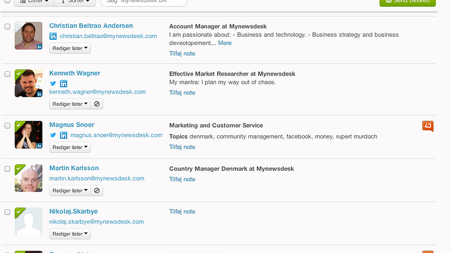Click the green Send besked button
Viewport: 451px width, 253px height.
(x=407, y=2)
